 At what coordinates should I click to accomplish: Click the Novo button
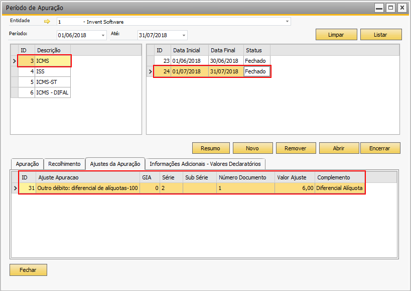click(253, 148)
